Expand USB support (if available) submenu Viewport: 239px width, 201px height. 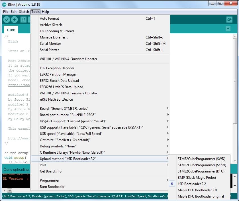coord(100,127)
